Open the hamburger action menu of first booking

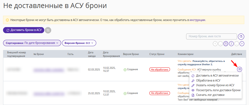point(240,69)
